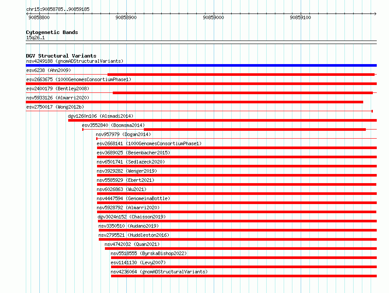389x293 pixels.
Task: Click esv3689025 (Besenbacher2015) label
Action: point(133,153)
